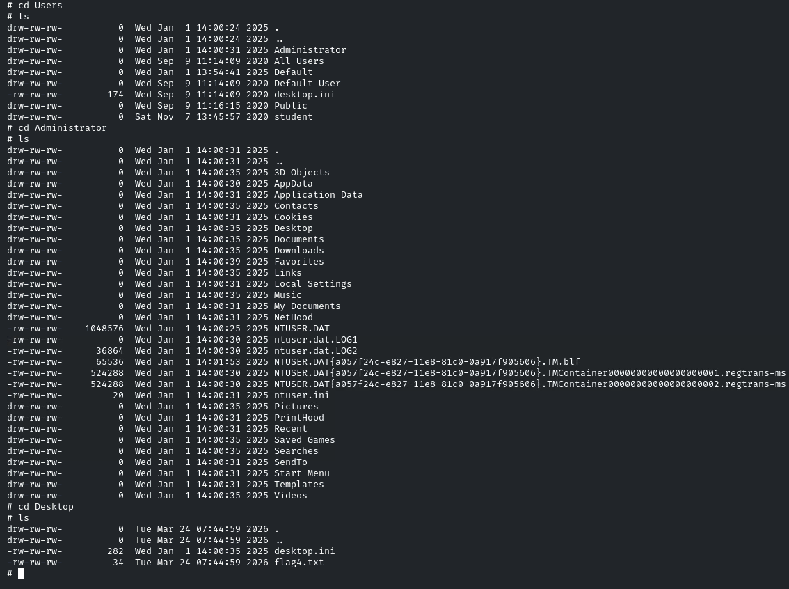Image resolution: width=789 pixels, height=589 pixels.
Task: Click the Videos folder name
Action: click(x=290, y=496)
